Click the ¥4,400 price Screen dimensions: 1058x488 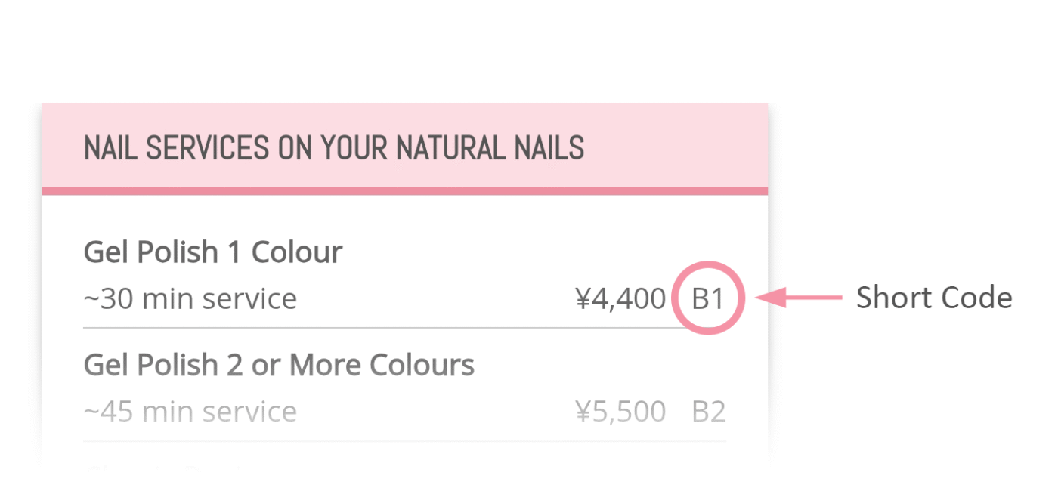point(620,299)
